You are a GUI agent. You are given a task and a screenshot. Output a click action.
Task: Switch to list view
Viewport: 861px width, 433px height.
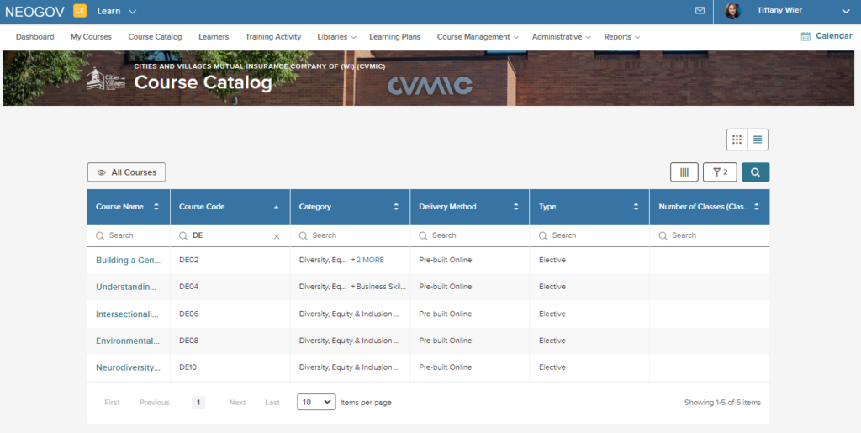pyautogui.click(x=758, y=140)
